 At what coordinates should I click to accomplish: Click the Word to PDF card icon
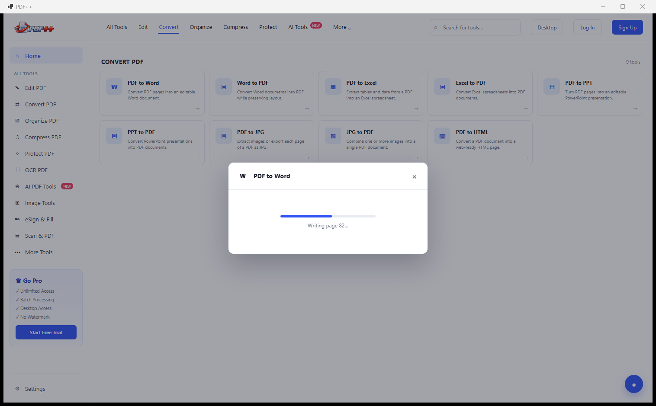[x=224, y=87]
